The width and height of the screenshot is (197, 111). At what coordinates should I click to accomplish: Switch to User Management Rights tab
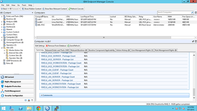point(142,50)
